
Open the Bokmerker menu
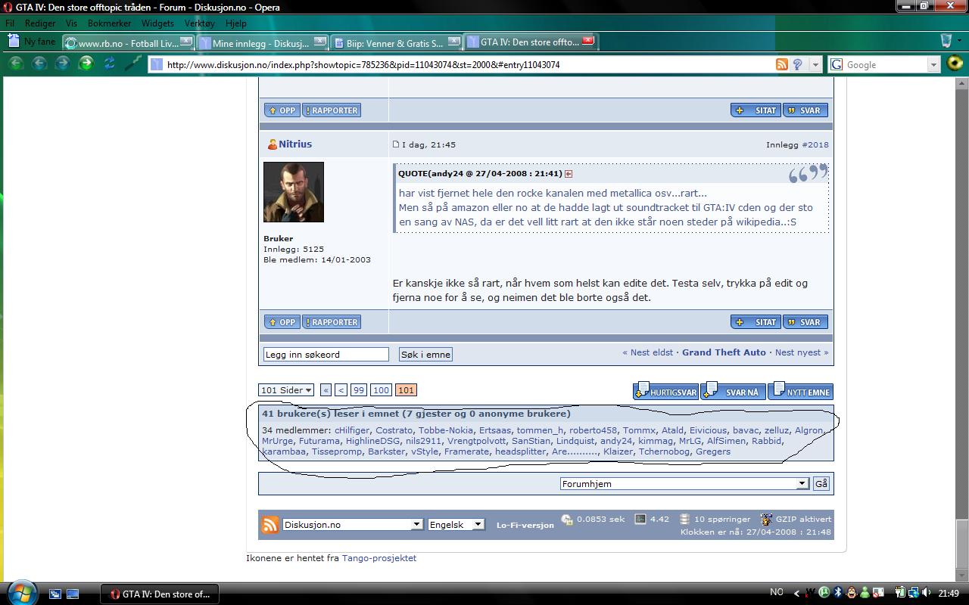[109, 23]
